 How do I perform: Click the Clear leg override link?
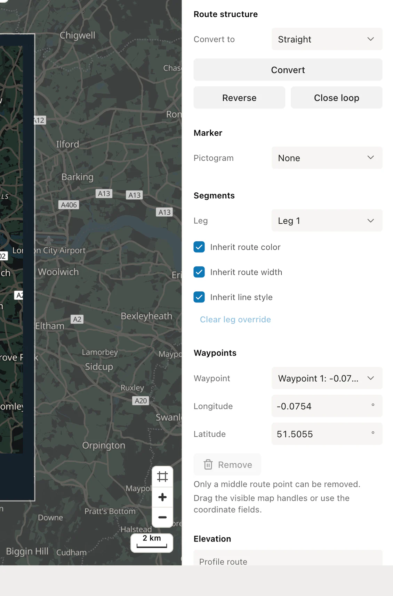(235, 320)
